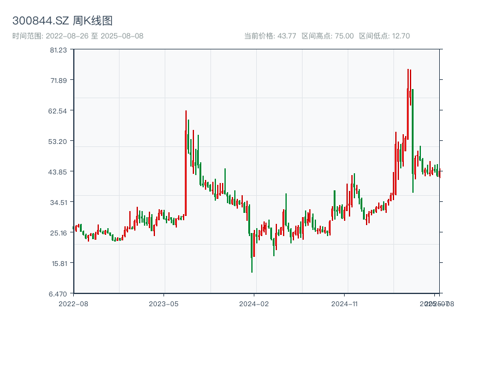This screenshot has height=366, width=488.
Task: Click the 2024-02 x-axis label
Action: 254,304
